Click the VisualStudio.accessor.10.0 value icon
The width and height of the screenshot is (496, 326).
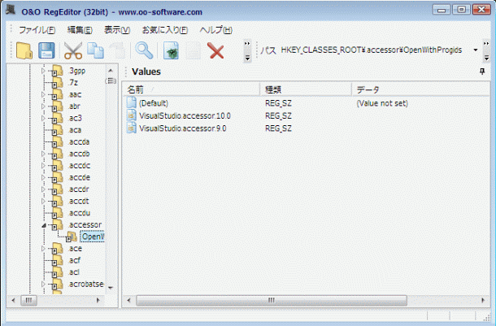pos(131,115)
